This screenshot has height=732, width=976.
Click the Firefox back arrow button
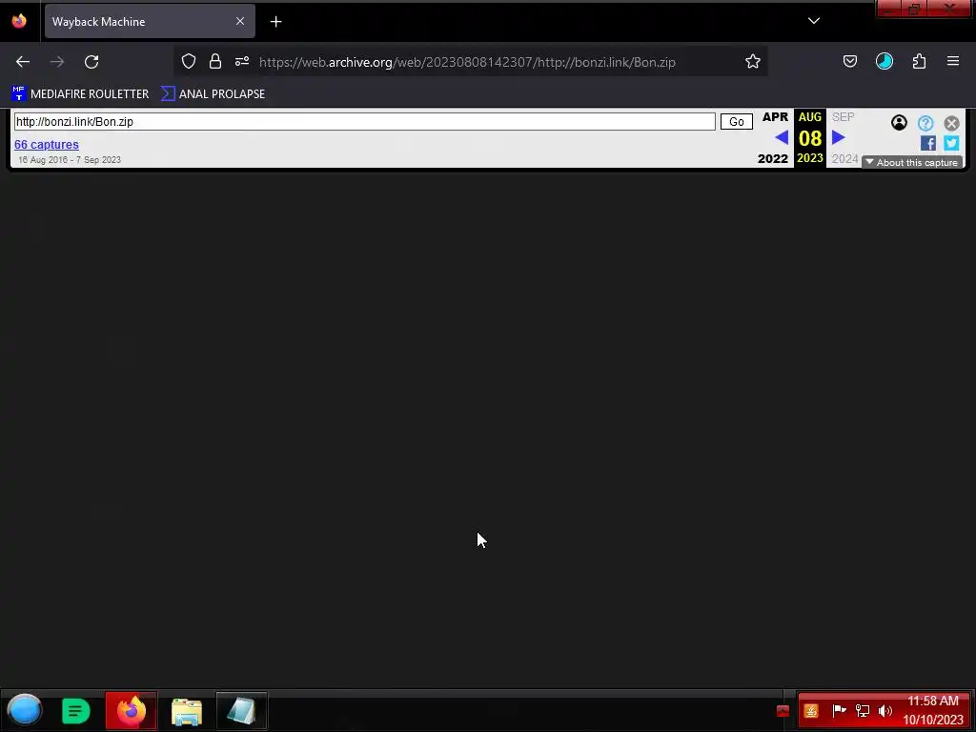pyautogui.click(x=23, y=62)
